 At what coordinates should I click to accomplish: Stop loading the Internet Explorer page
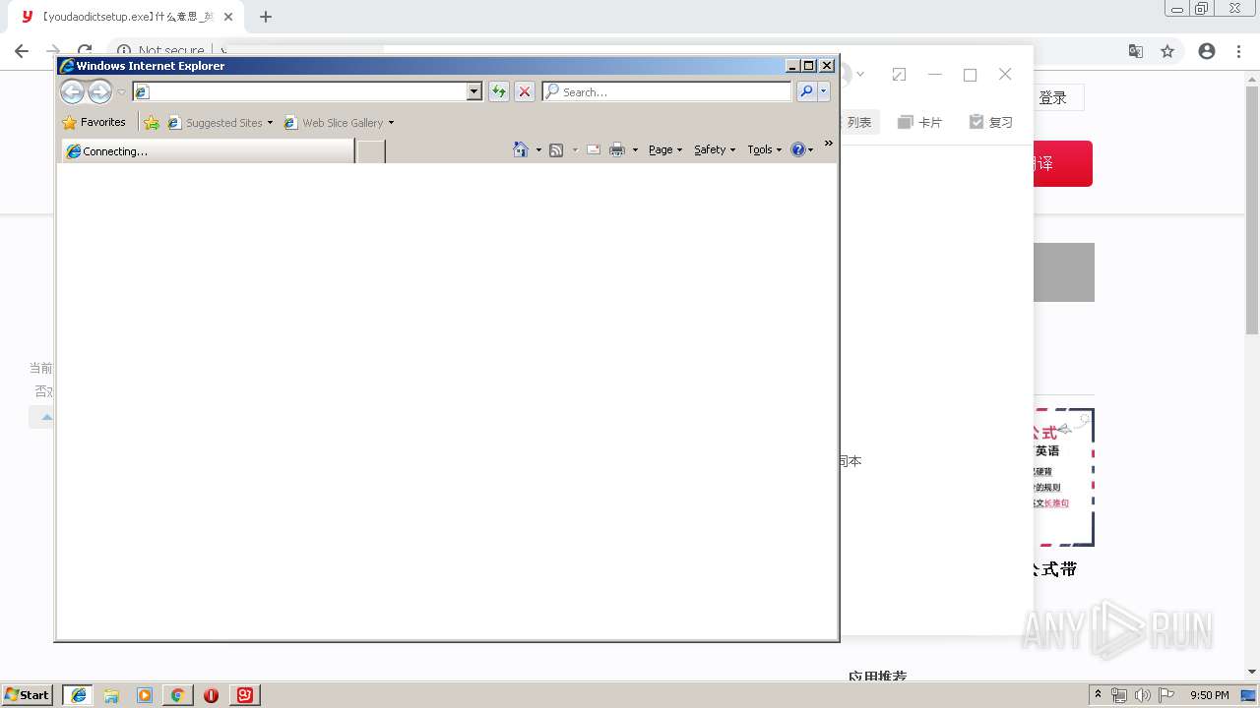[x=525, y=91]
